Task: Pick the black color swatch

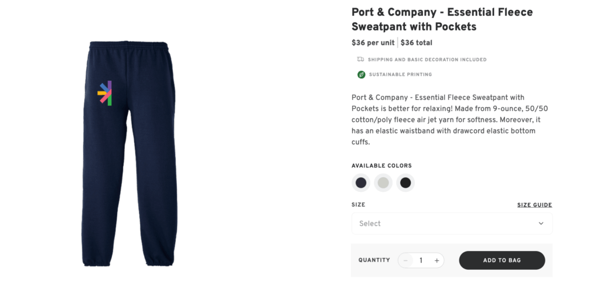Action: [405, 183]
